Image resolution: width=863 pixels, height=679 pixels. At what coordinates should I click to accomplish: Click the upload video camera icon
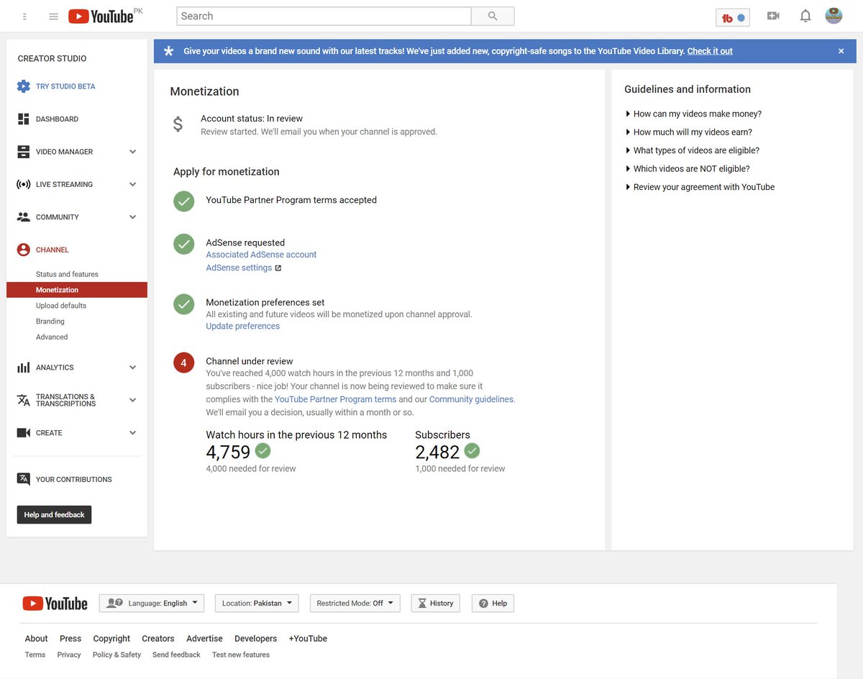[x=773, y=16]
